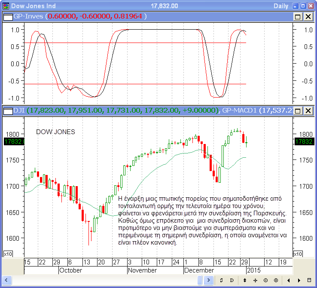The height and width of the screenshot is (288, 317).
Task: Maximize the Dow Jones Ind window
Action: tap(303, 6)
